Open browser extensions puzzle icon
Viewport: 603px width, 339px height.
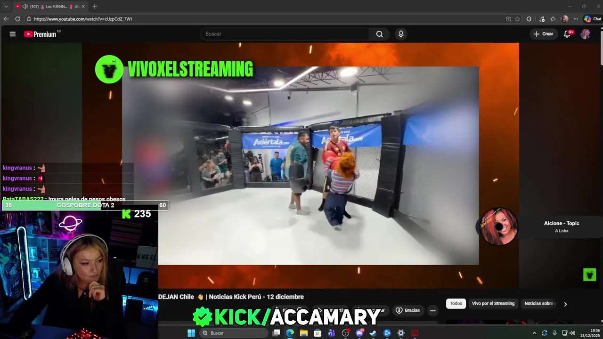tap(529, 19)
